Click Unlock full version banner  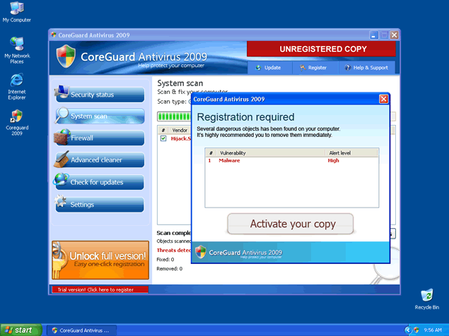(100, 259)
